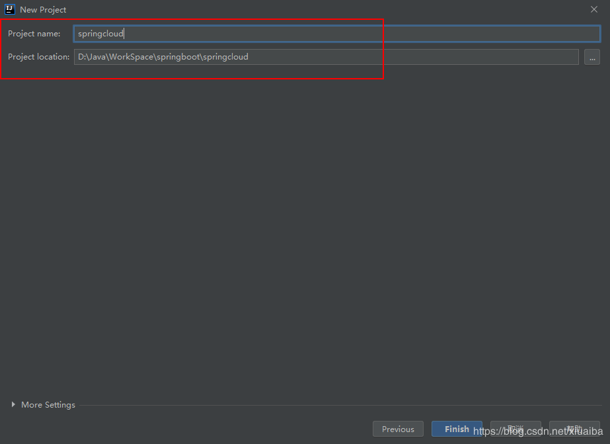Expand the More Settings section
Image resolution: width=610 pixels, height=444 pixels.
tap(43, 405)
